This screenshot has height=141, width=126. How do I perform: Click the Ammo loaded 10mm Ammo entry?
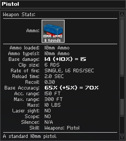(57, 48)
